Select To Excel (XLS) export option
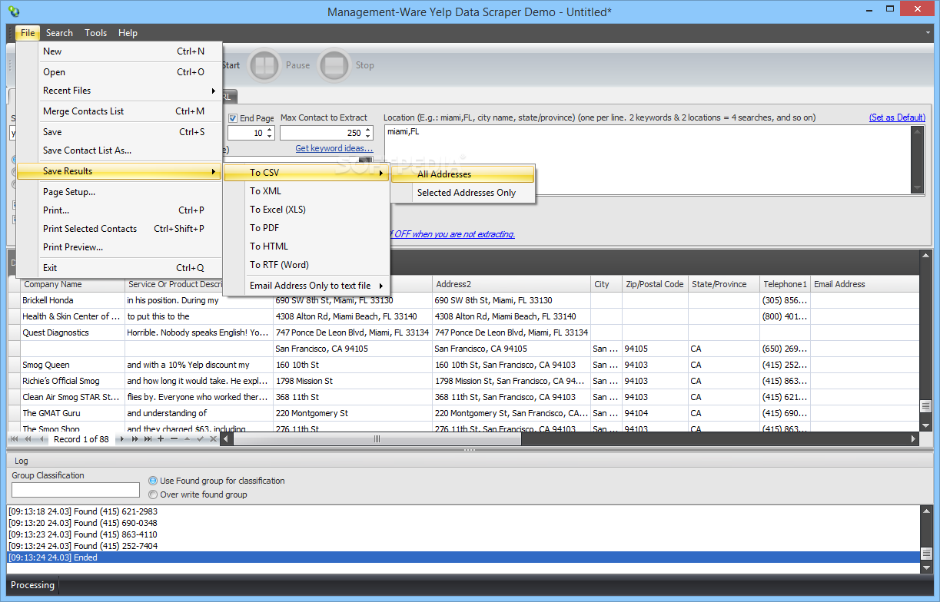 pos(306,210)
